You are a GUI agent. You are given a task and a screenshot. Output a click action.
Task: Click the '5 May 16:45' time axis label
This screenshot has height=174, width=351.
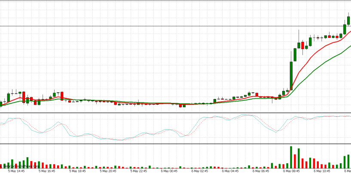coord(47,171)
